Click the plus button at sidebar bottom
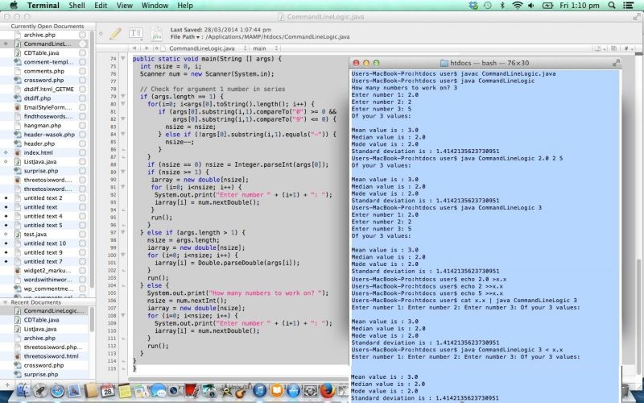The width and height of the screenshot is (644, 403). pyautogui.click(x=7, y=385)
